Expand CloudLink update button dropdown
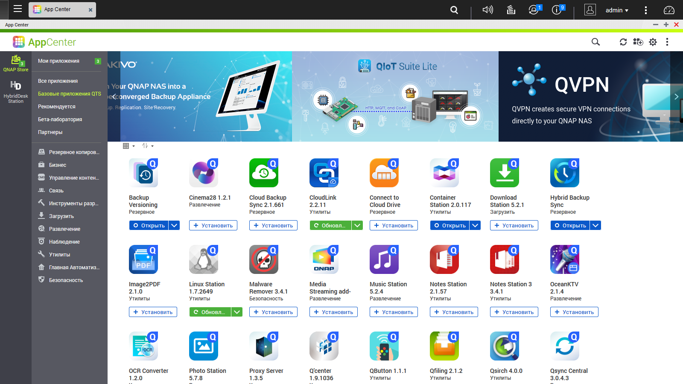This screenshot has height=384, width=683. 357,225
